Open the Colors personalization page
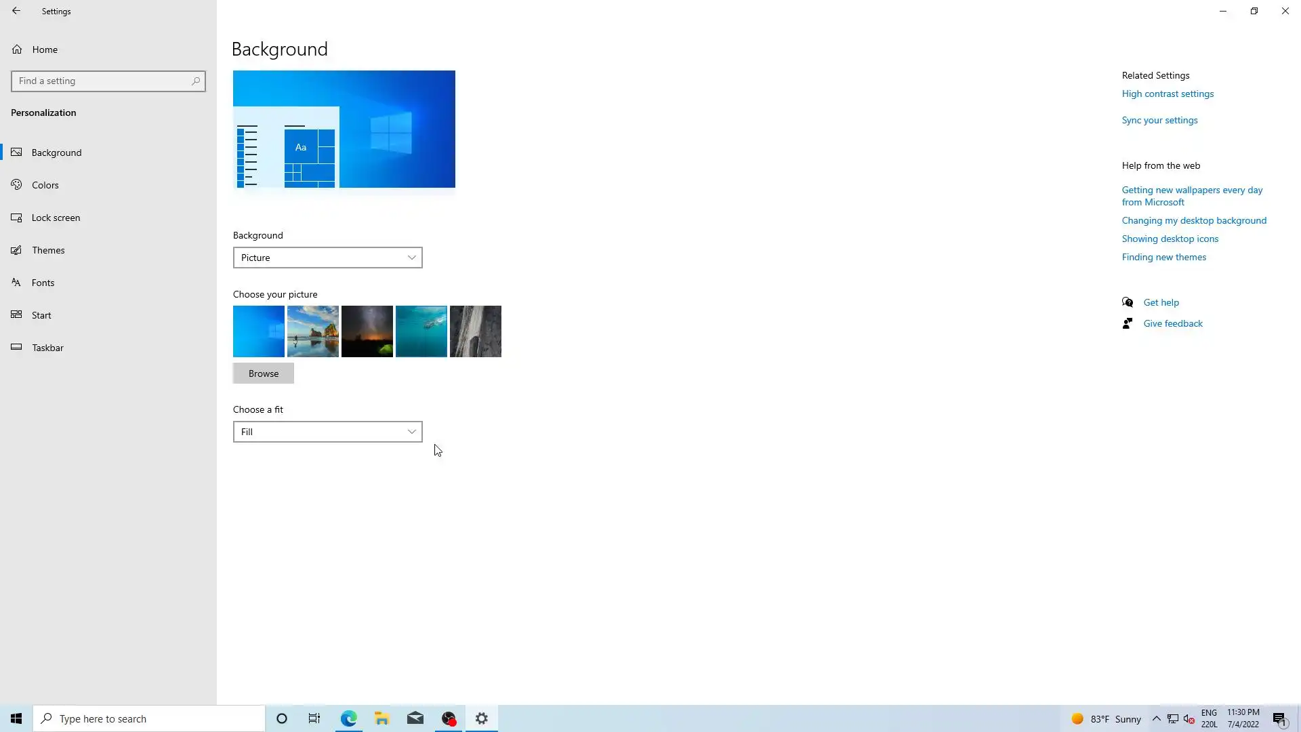Viewport: 1301px width, 732px height. tap(45, 185)
